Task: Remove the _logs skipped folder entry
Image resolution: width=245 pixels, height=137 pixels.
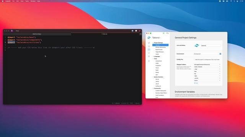Action: pyautogui.click(x=220, y=69)
